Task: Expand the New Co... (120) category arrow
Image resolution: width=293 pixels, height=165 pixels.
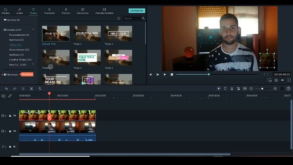Action: coord(33,64)
